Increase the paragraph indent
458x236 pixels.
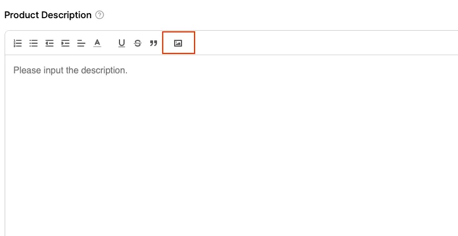[65, 43]
